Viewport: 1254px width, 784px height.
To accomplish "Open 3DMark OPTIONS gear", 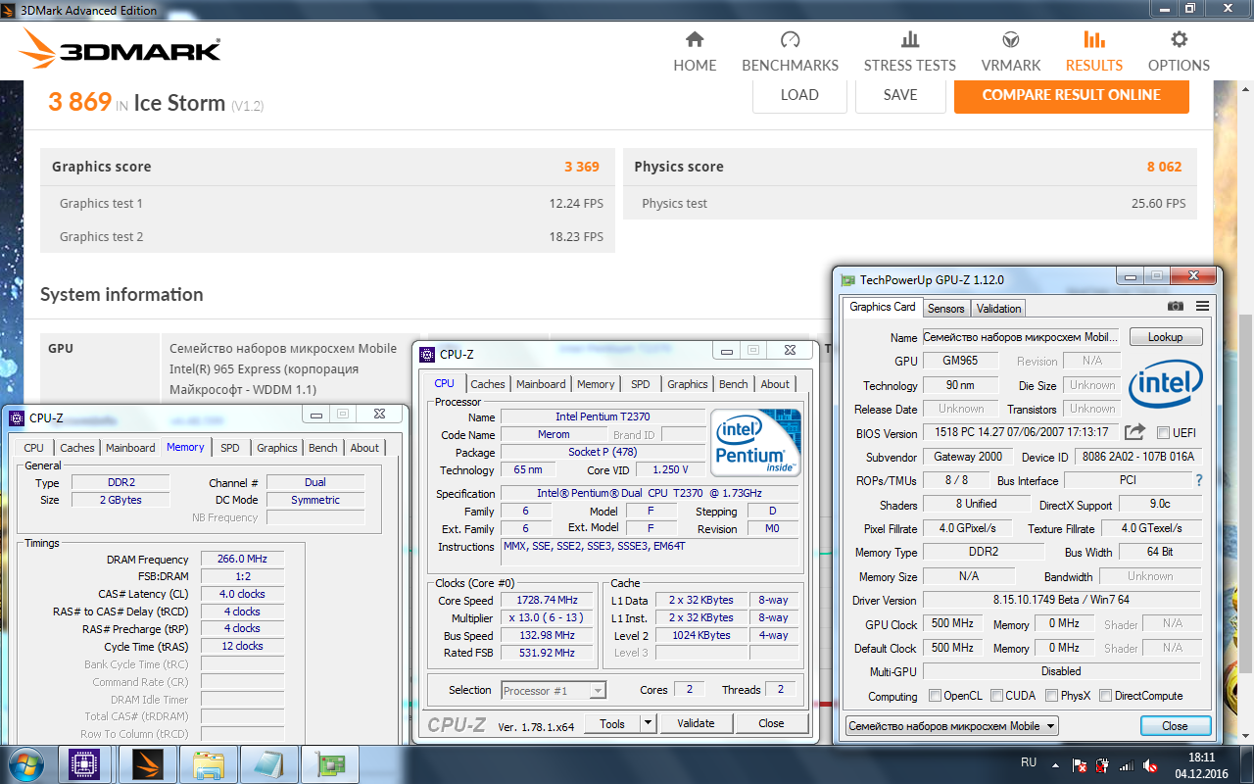I will (1179, 52).
